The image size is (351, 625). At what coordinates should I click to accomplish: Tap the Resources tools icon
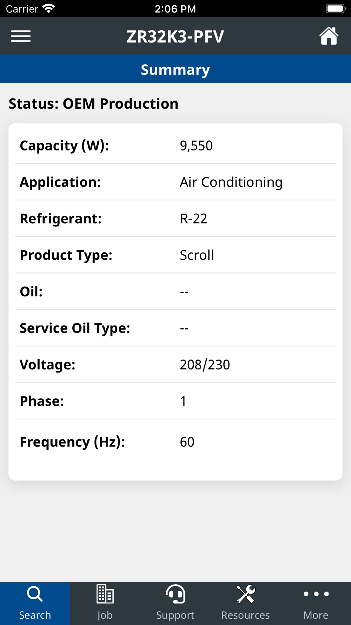246,595
